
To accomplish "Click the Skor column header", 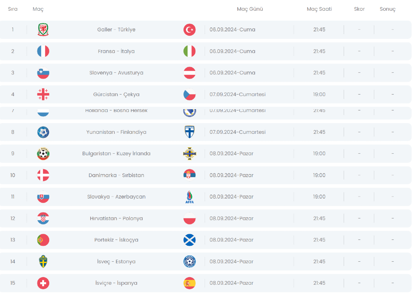I will [x=359, y=9].
